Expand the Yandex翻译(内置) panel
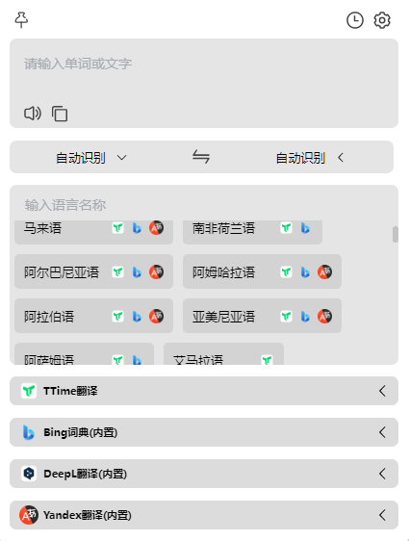Image resolution: width=409 pixels, height=541 pixels. coord(204,515)
